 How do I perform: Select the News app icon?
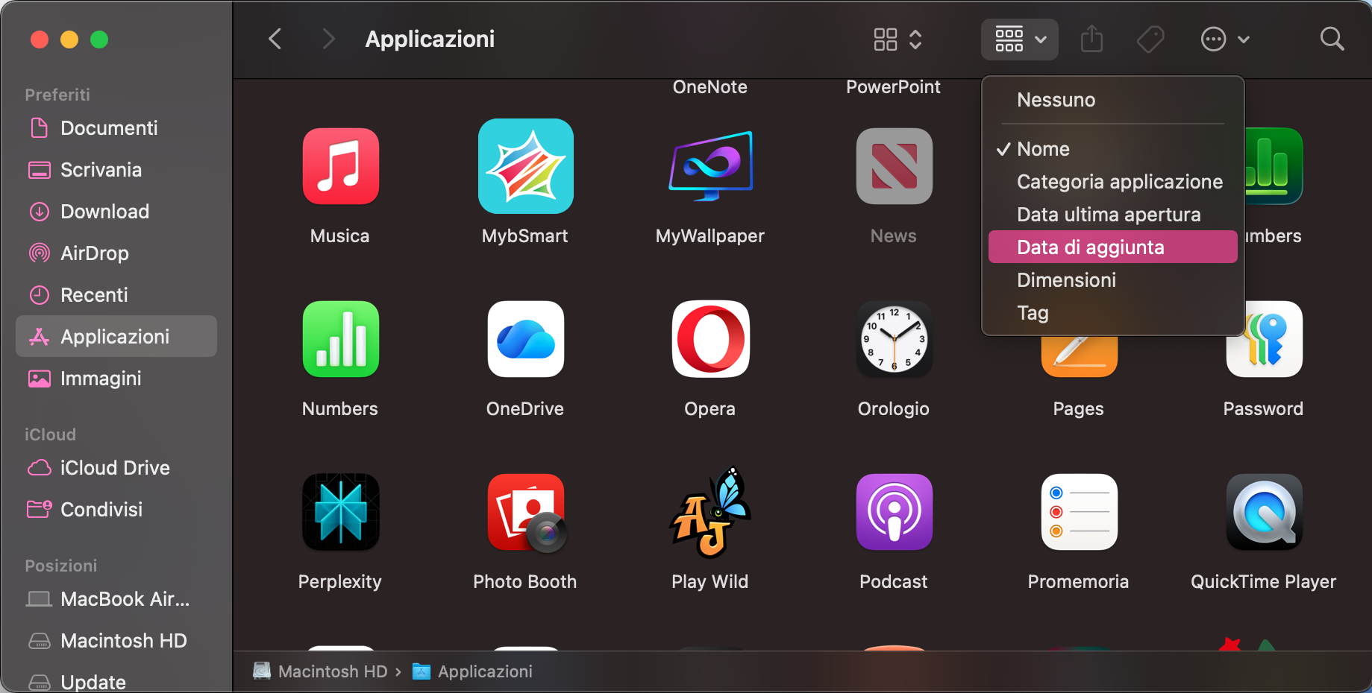pyautogui.click(x=894, y=166)
